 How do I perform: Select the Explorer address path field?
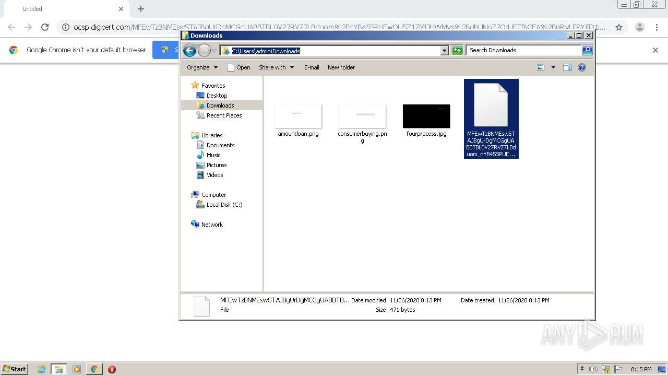click(x=334, y=51)
